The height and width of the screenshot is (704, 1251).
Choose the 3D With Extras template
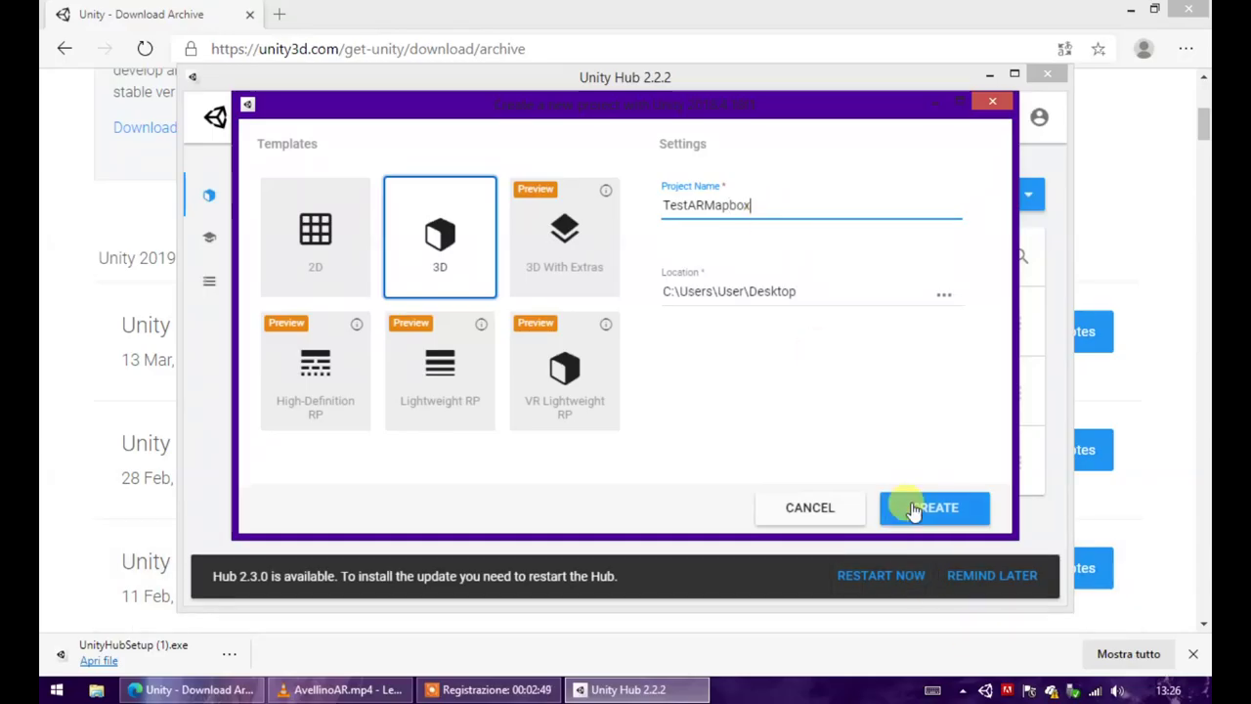[564, 237]
